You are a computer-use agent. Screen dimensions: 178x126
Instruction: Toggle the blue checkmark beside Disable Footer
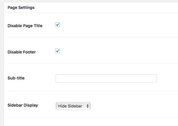pos(58,51)
